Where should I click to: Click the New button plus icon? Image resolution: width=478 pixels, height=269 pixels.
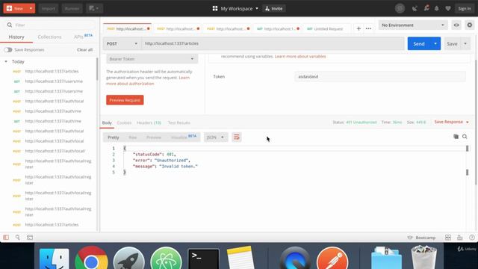coord(9,8)
